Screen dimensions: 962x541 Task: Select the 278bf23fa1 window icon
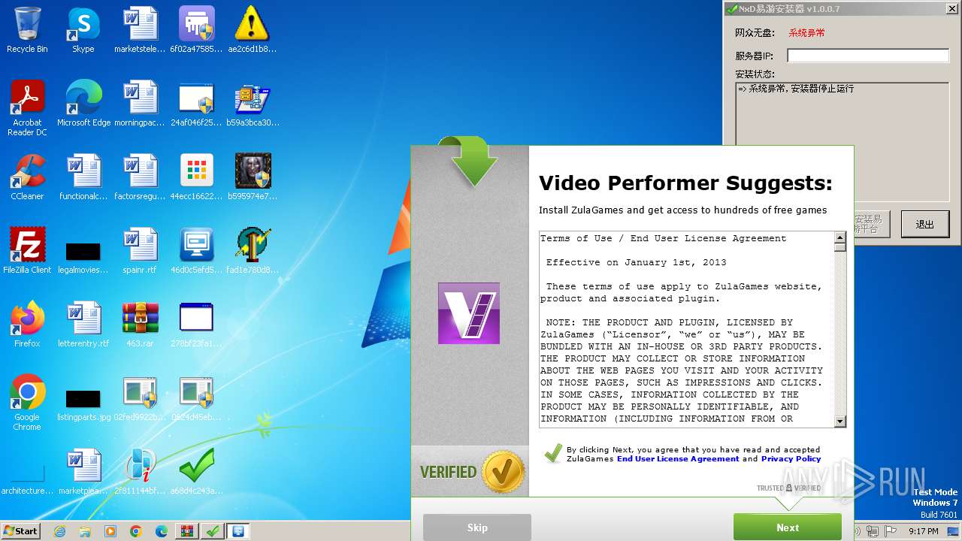(196, 325)
